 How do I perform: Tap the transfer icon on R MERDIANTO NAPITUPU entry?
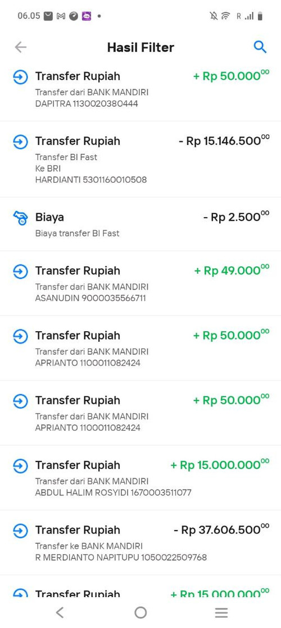pyautogui.click(x=20, y=531)
